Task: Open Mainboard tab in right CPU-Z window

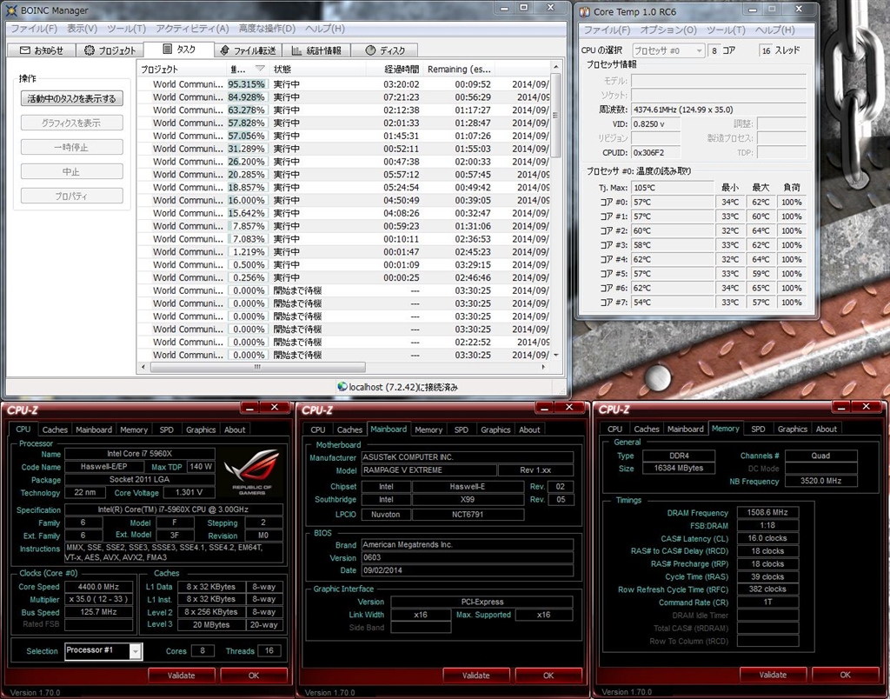Action: click(x=685, y=429)
